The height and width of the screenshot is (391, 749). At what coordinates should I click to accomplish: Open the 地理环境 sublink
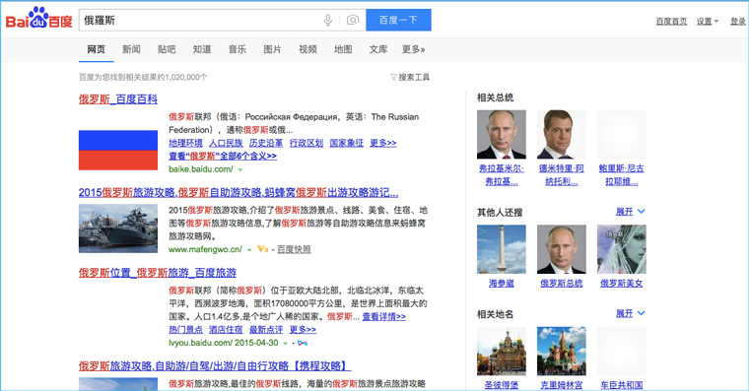[x=185, y=143]
